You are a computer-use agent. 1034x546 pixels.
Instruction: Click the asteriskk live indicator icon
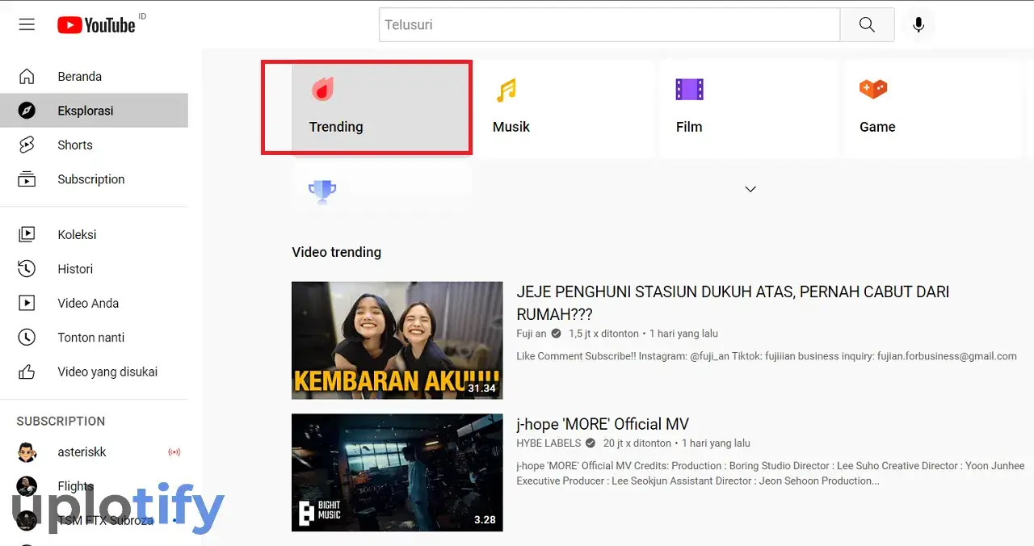pyautogui.click(x=174, y=452)
